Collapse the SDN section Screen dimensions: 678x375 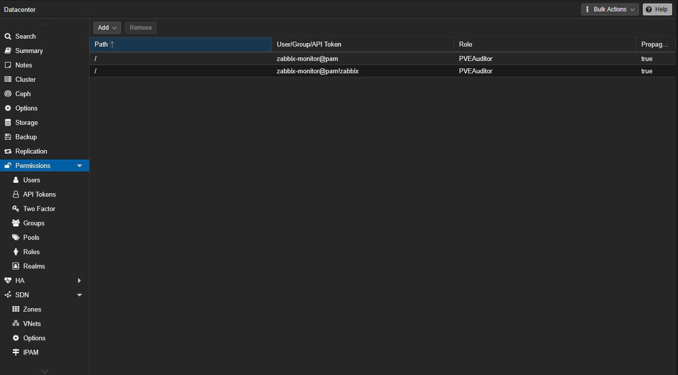pyautogui.click(x=79, y=295)
